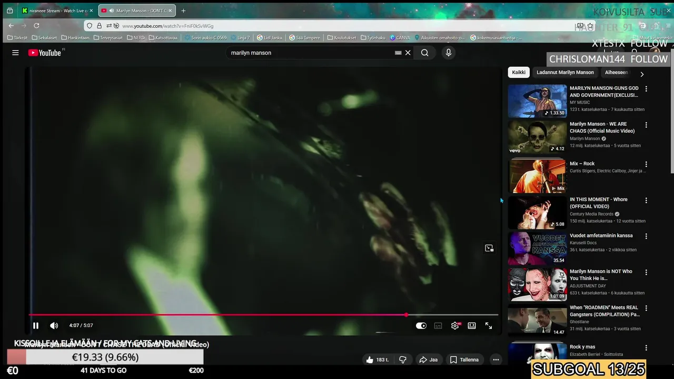Open GUNS GOD AND GOVERNMENT thumbnail
This screenshot has height=379, width=674.
537,101
